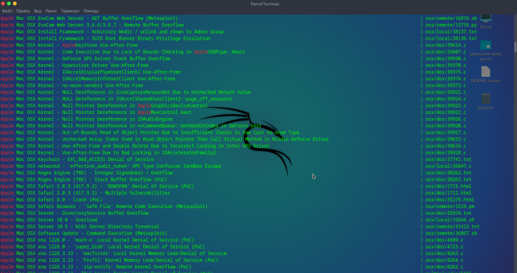Image resolution: width=517 pixels, height=273 pixels.
Task: Select the README.license file icon
Action: [486, 74]
